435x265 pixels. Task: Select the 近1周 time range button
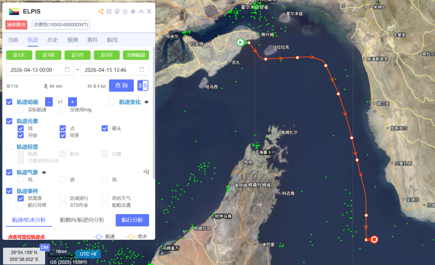click(48, 55)
